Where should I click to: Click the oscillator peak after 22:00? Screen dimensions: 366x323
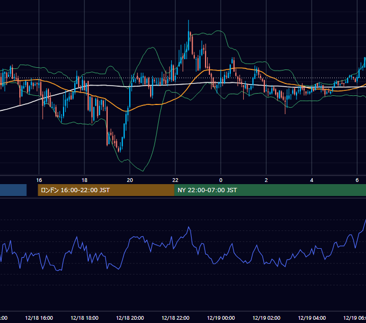[x=189, y=227]
